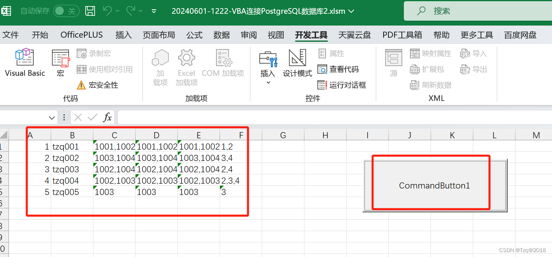The height and width of the screenshot is (257, 552).
Task: Open the Excel 加载项 dialog
Action: pyautogui.click(x=186, y=65)
